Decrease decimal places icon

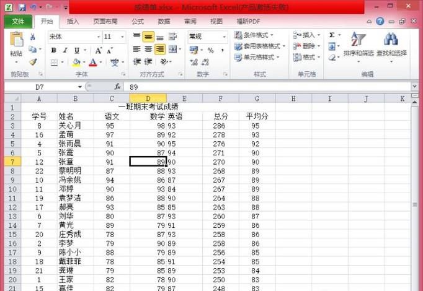[205, 63]
